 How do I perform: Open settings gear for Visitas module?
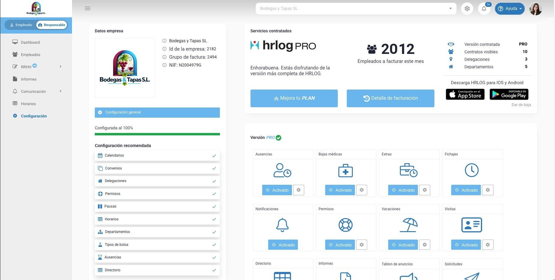(487, 245)
